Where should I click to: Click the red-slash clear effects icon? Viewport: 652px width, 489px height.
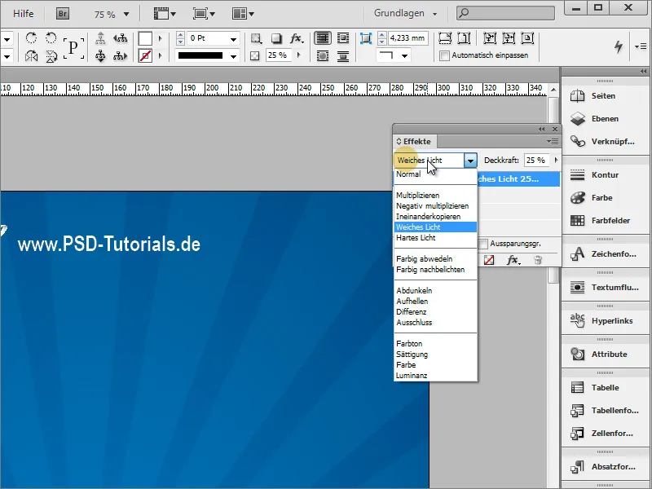tap(489, 259)
